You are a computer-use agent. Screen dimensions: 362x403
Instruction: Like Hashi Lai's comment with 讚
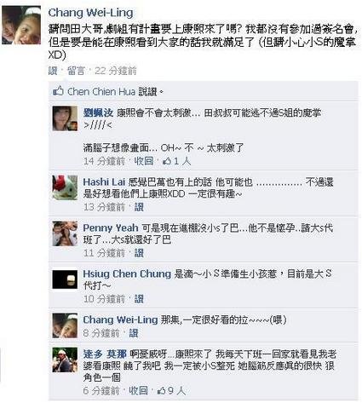139,207
